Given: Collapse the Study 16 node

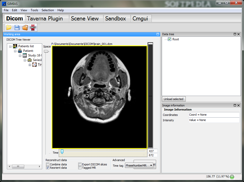Looking at the screenshot, I should (x=20, y=56).
